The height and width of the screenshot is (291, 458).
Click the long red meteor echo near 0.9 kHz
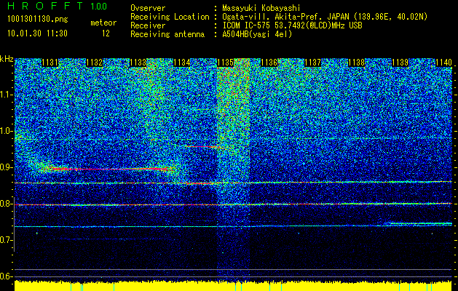click(106, 169)
